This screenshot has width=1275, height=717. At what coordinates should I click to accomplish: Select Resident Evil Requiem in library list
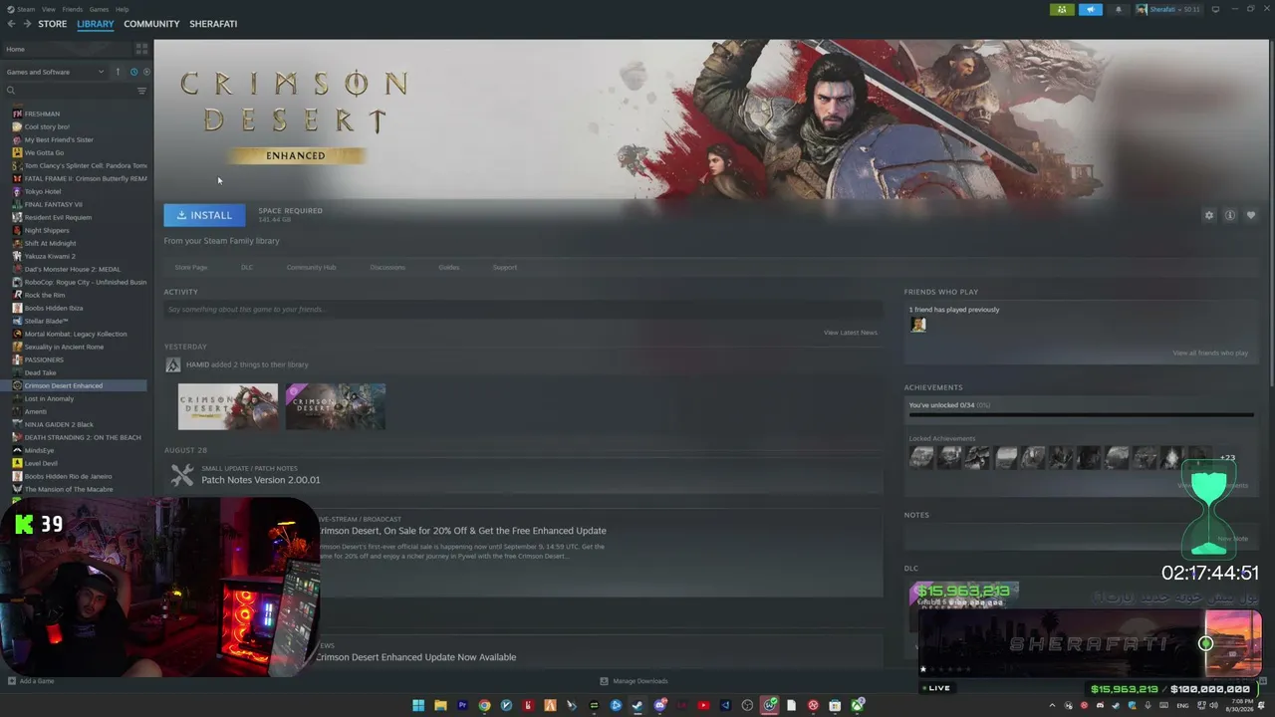(58, 217)
